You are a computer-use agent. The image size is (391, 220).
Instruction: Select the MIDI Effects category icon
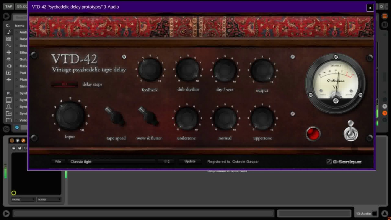9,59
